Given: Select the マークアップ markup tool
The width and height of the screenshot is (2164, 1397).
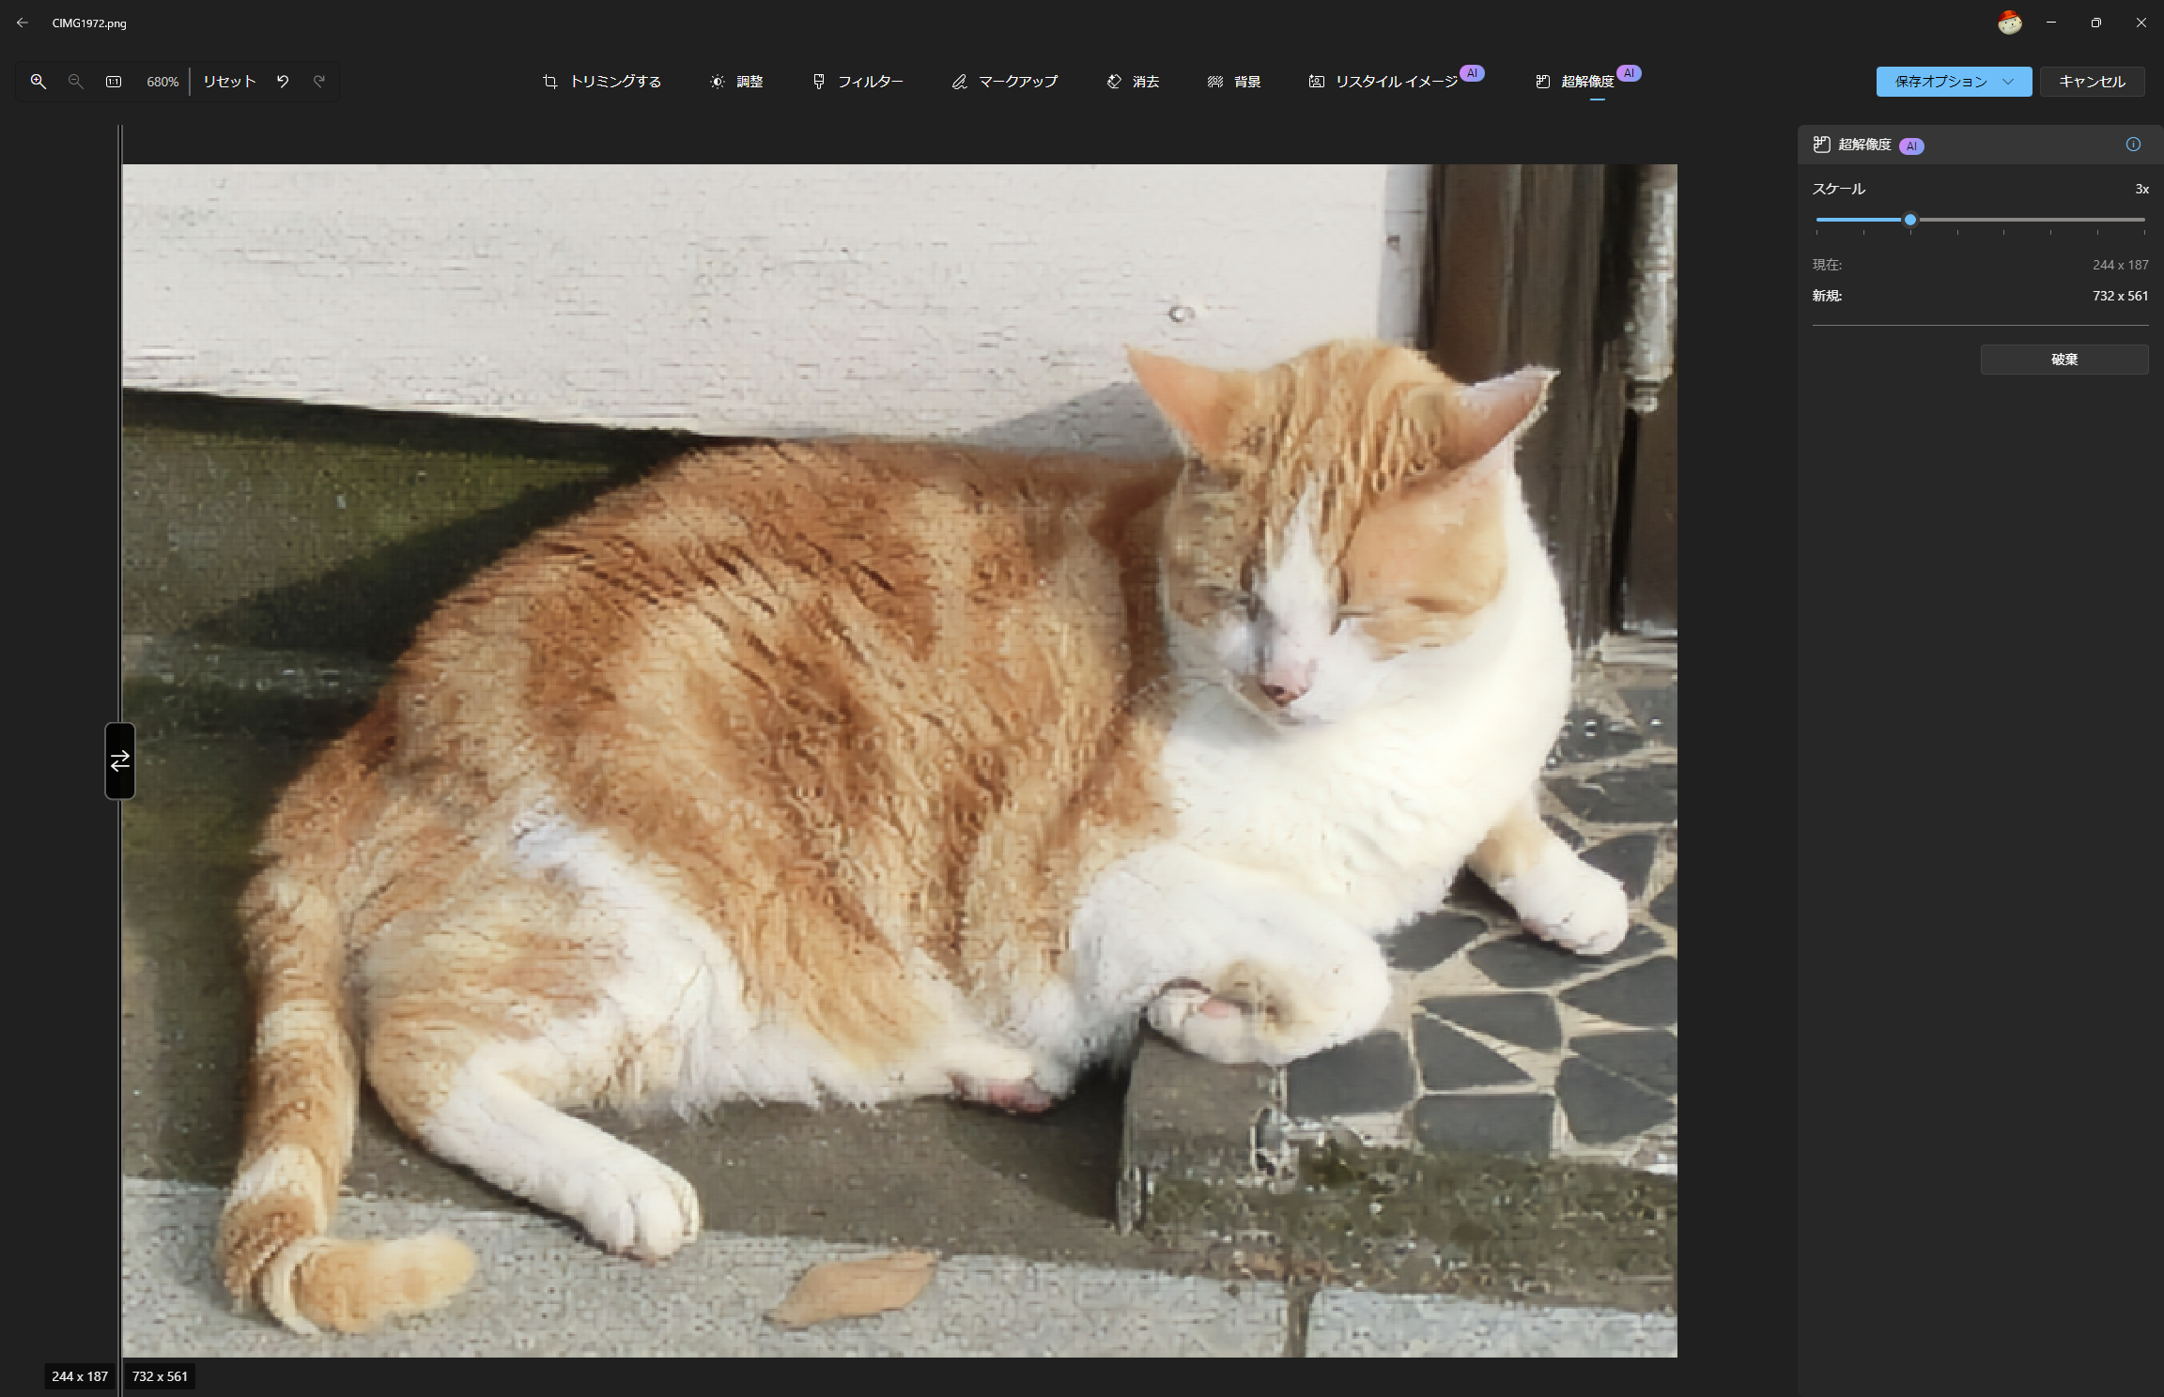Looking at the screenshot, I should coord(1004,82).
